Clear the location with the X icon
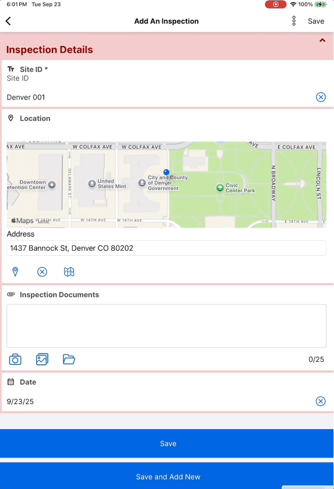This screenshot has width=334, height=489. pos(42,272)
